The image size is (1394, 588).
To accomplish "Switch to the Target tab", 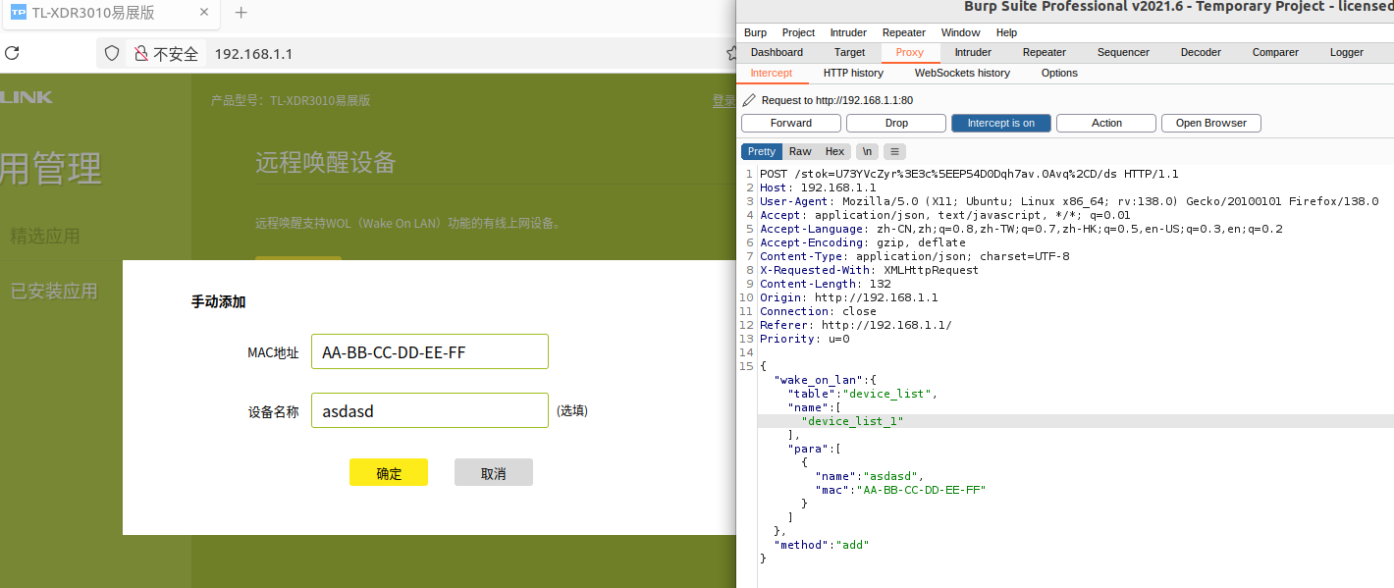I will click(x=849, y=52).
